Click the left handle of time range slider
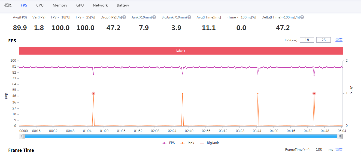This screenshot has width=361, height=154. 22,137
